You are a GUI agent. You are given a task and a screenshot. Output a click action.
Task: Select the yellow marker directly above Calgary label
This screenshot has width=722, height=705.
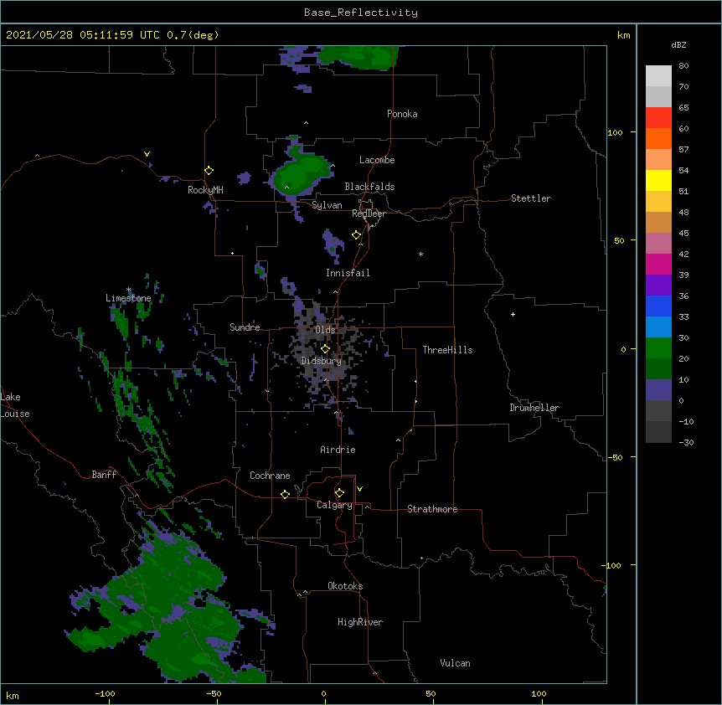pyautogui.click(x=339, y=493)
